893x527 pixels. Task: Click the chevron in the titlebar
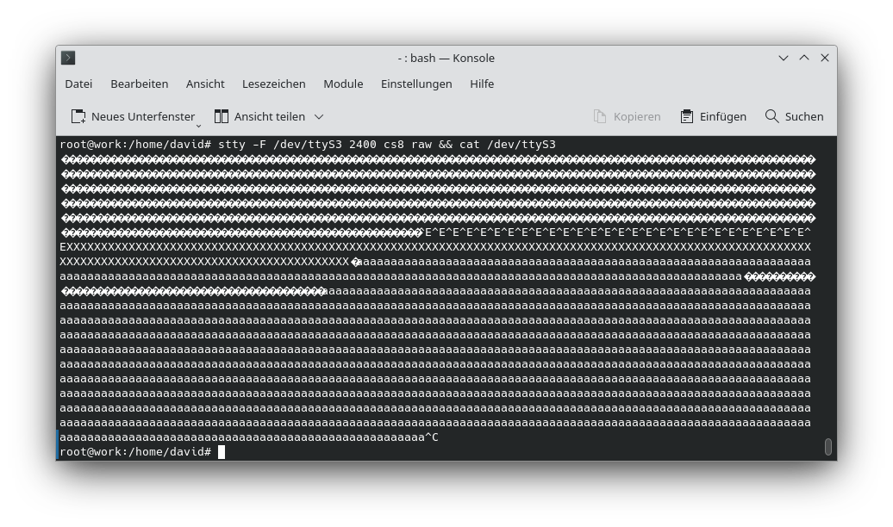784,58
